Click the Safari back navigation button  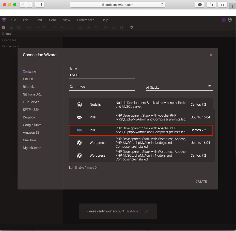[23, 5]
